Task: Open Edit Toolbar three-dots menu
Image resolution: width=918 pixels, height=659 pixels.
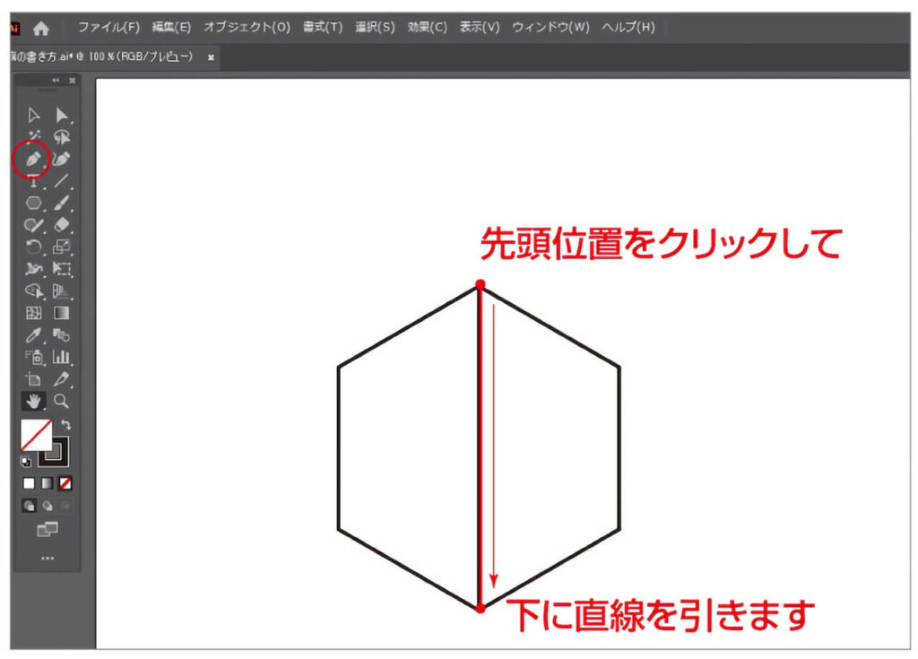Action: 48,559
